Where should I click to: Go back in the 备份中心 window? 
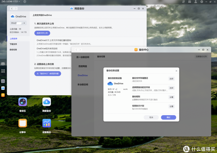[76, 50]
